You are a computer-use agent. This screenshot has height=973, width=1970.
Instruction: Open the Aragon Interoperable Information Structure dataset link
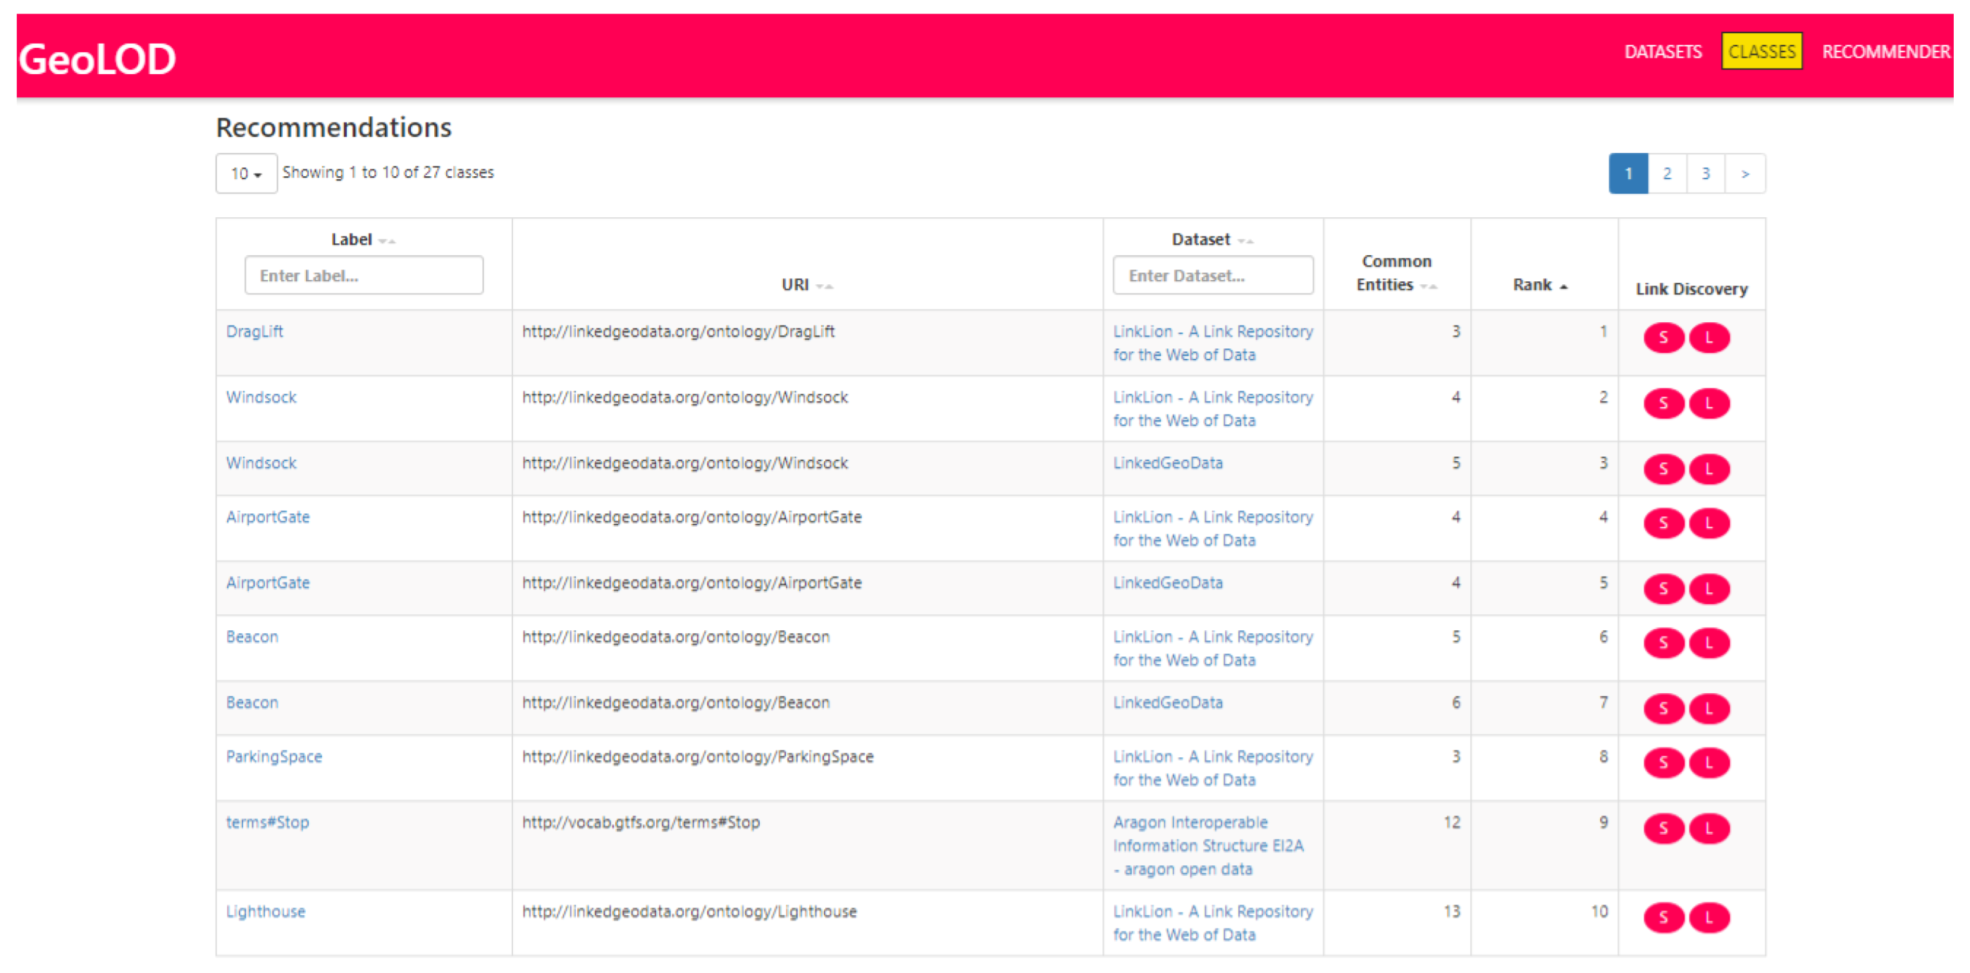point(1207,845)
